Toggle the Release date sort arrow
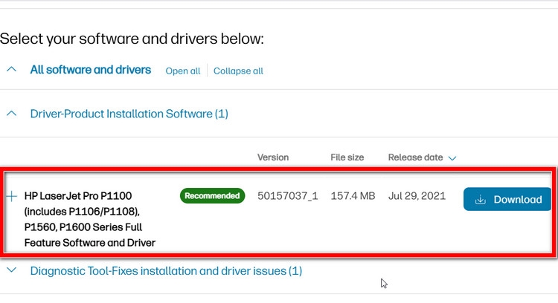Viewport: 558px width, 303px height. [x=452, y=158]
